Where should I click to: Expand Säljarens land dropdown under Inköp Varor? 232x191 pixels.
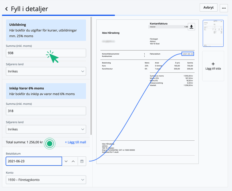coord(46,129)
